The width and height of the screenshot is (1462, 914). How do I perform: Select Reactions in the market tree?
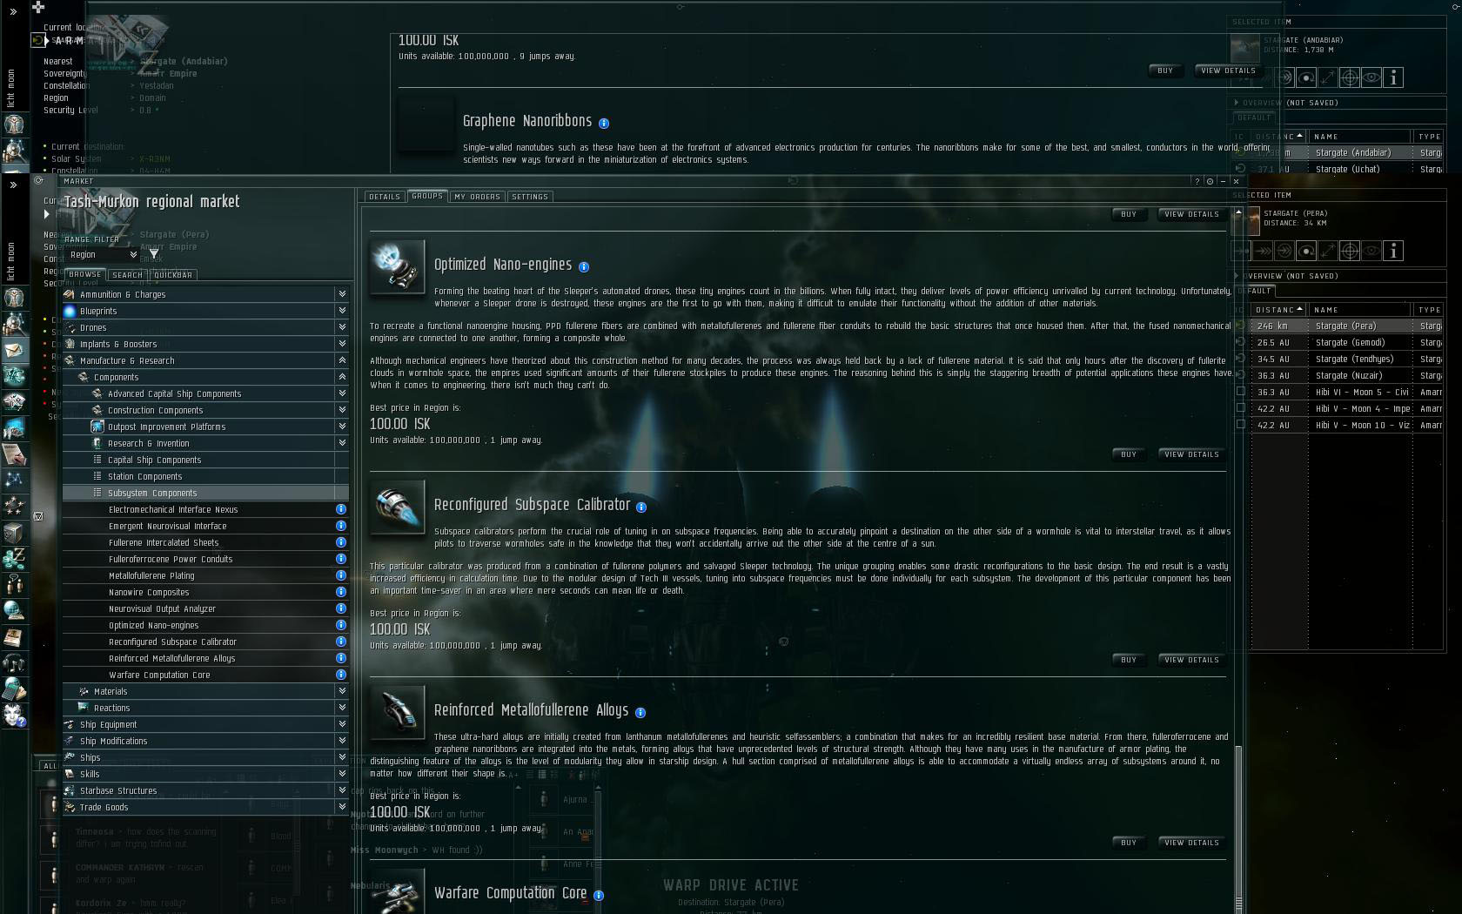click(205, 708)
